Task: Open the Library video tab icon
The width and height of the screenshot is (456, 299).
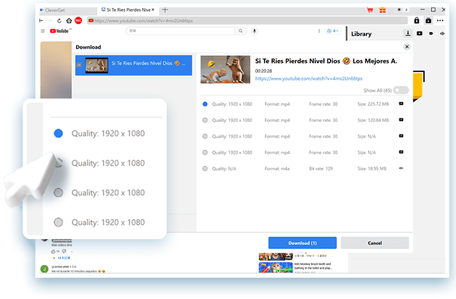Action: 419,33
